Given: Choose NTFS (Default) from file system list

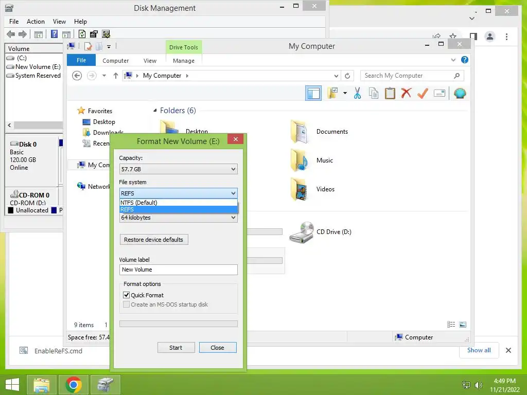Looking at the screenshot, I should pyautogui.click(x=179, y=203).
